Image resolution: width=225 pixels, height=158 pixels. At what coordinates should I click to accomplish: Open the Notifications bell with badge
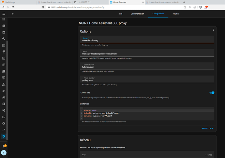[x=4, y=146]
